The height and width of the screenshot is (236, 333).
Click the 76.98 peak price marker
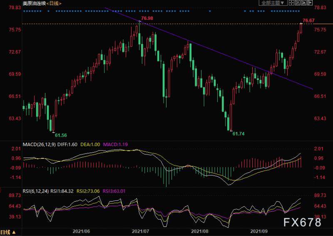point(147,18)
